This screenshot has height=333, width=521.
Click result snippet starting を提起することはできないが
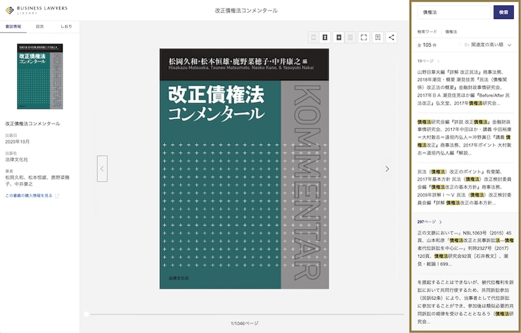pyautogui.click(x=465, y=302)
